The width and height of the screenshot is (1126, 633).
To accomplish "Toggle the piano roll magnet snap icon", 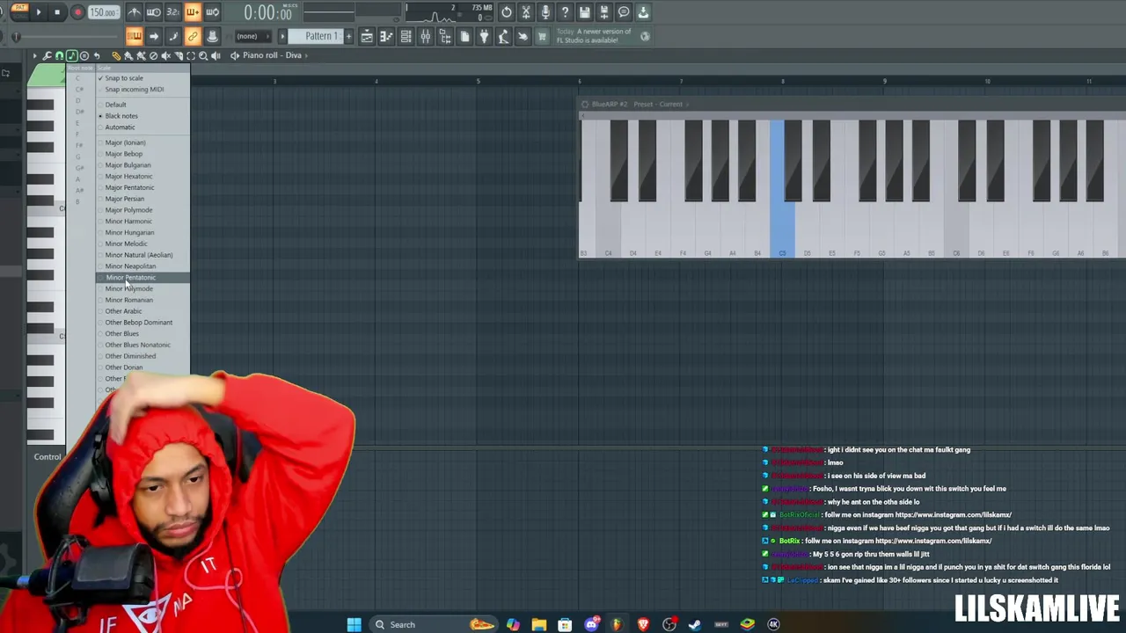I will click(60, 55).
